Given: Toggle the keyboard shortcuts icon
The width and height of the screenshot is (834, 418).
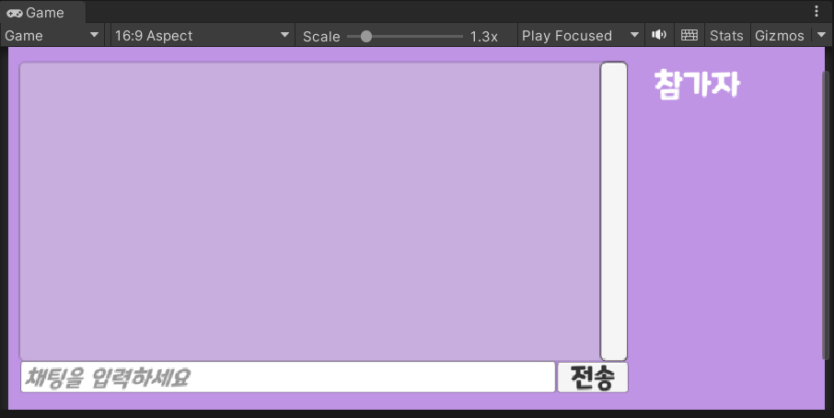Looking at the screenshot, I should coord(689,35).
